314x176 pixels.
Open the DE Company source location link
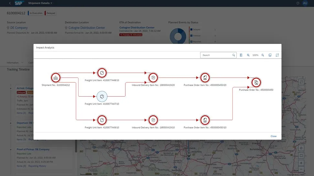click(19, 28)
